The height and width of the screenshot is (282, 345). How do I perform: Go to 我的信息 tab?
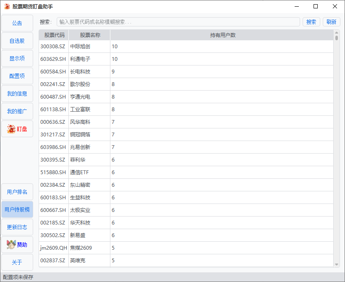17,94
